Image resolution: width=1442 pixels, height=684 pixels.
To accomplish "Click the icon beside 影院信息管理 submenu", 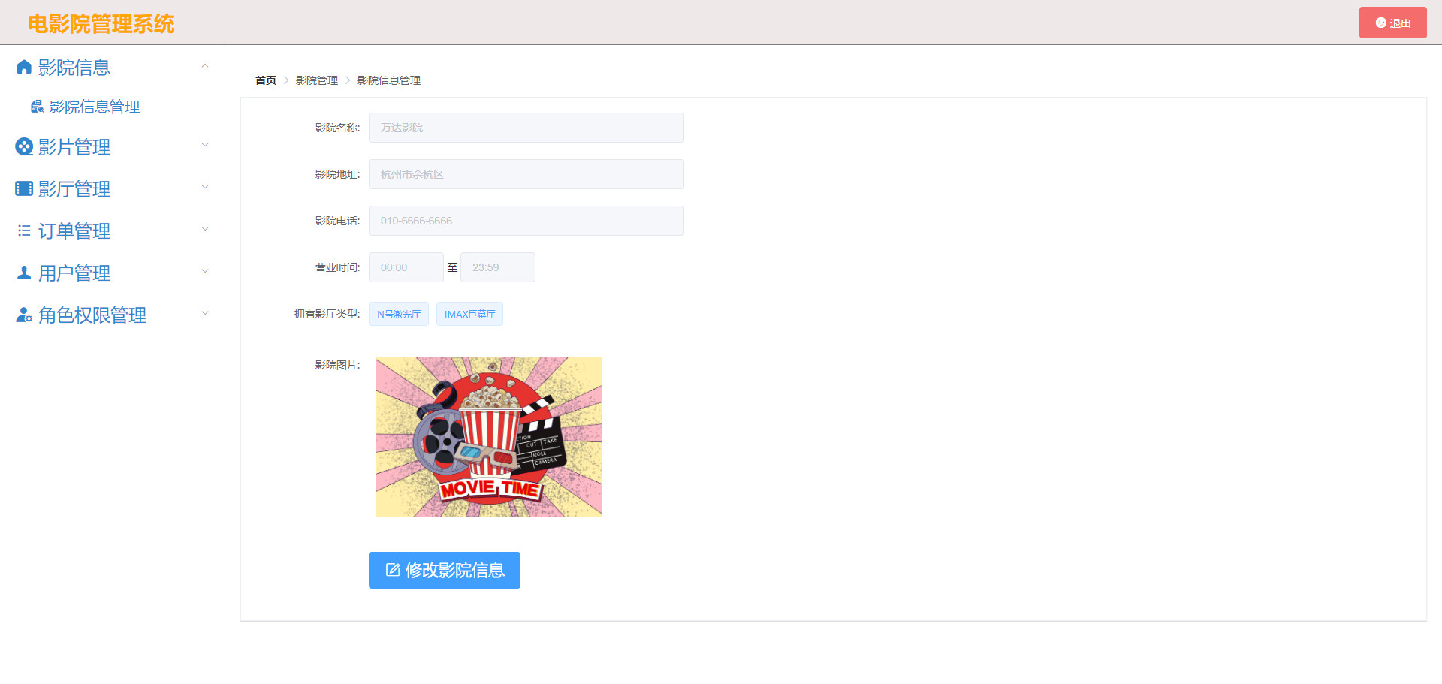I will (37, 107).
